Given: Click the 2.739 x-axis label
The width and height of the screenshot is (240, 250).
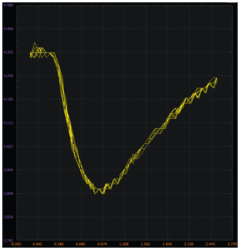Looking at the screenshot, I should 232,244.
